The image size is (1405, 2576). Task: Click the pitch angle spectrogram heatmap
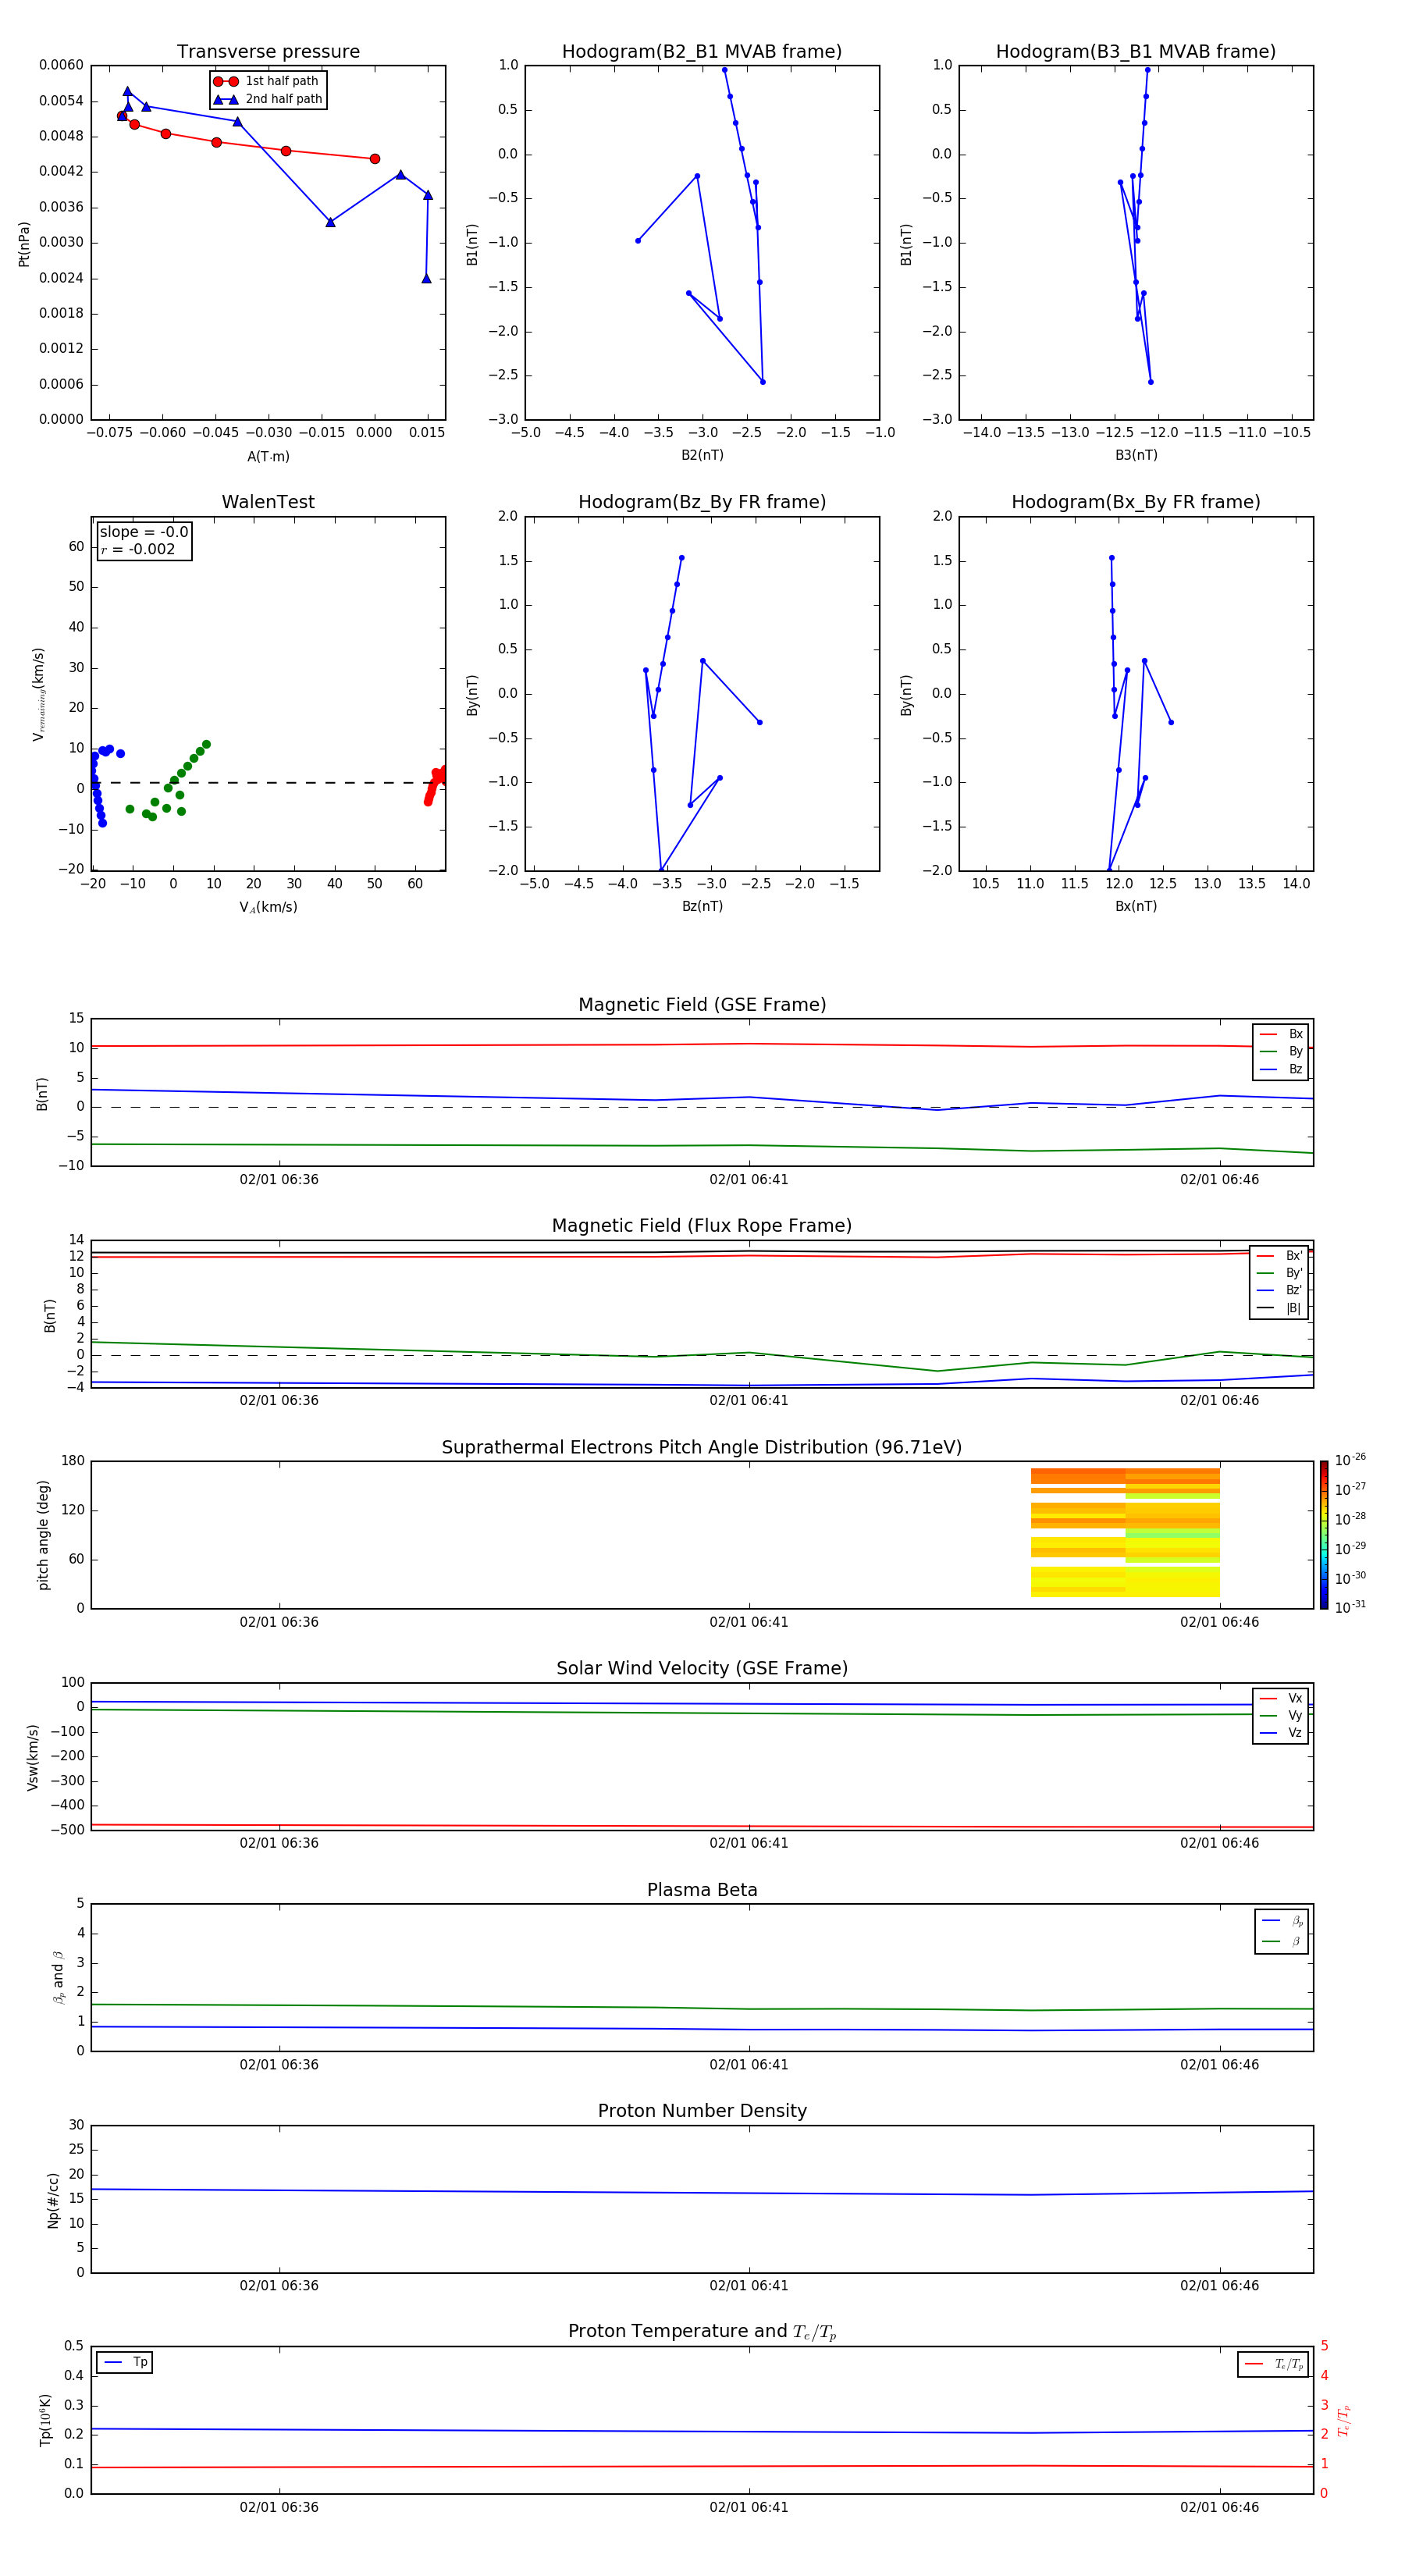click(x=1125, y=1532)
